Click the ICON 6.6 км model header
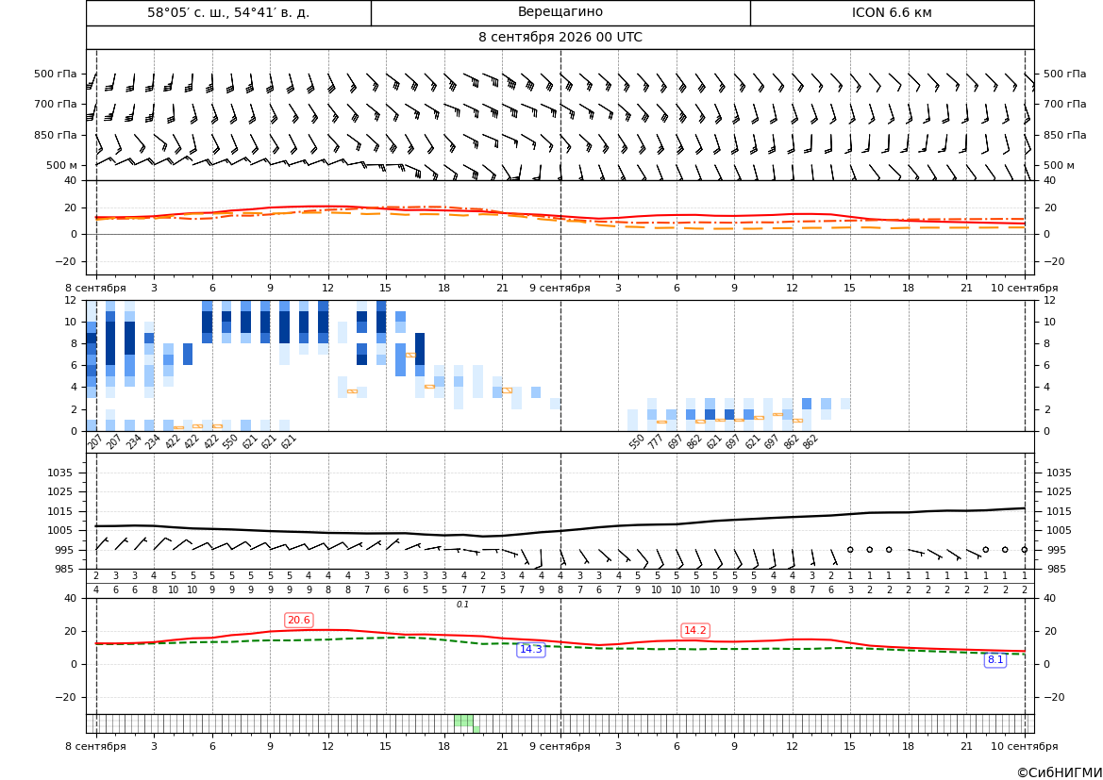 point(892,12)
